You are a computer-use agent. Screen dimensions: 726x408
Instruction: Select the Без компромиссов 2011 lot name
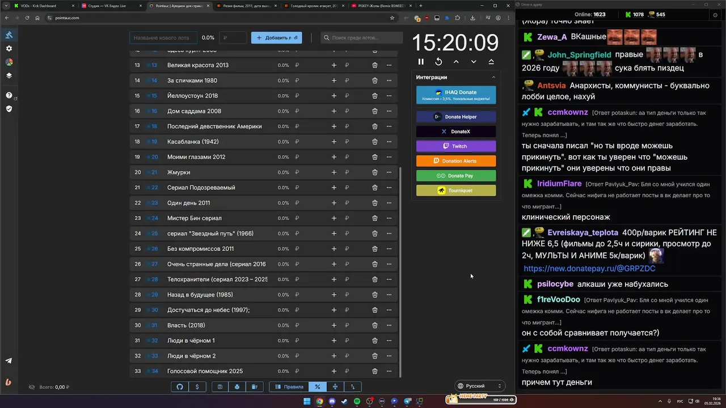click(200, 249)
